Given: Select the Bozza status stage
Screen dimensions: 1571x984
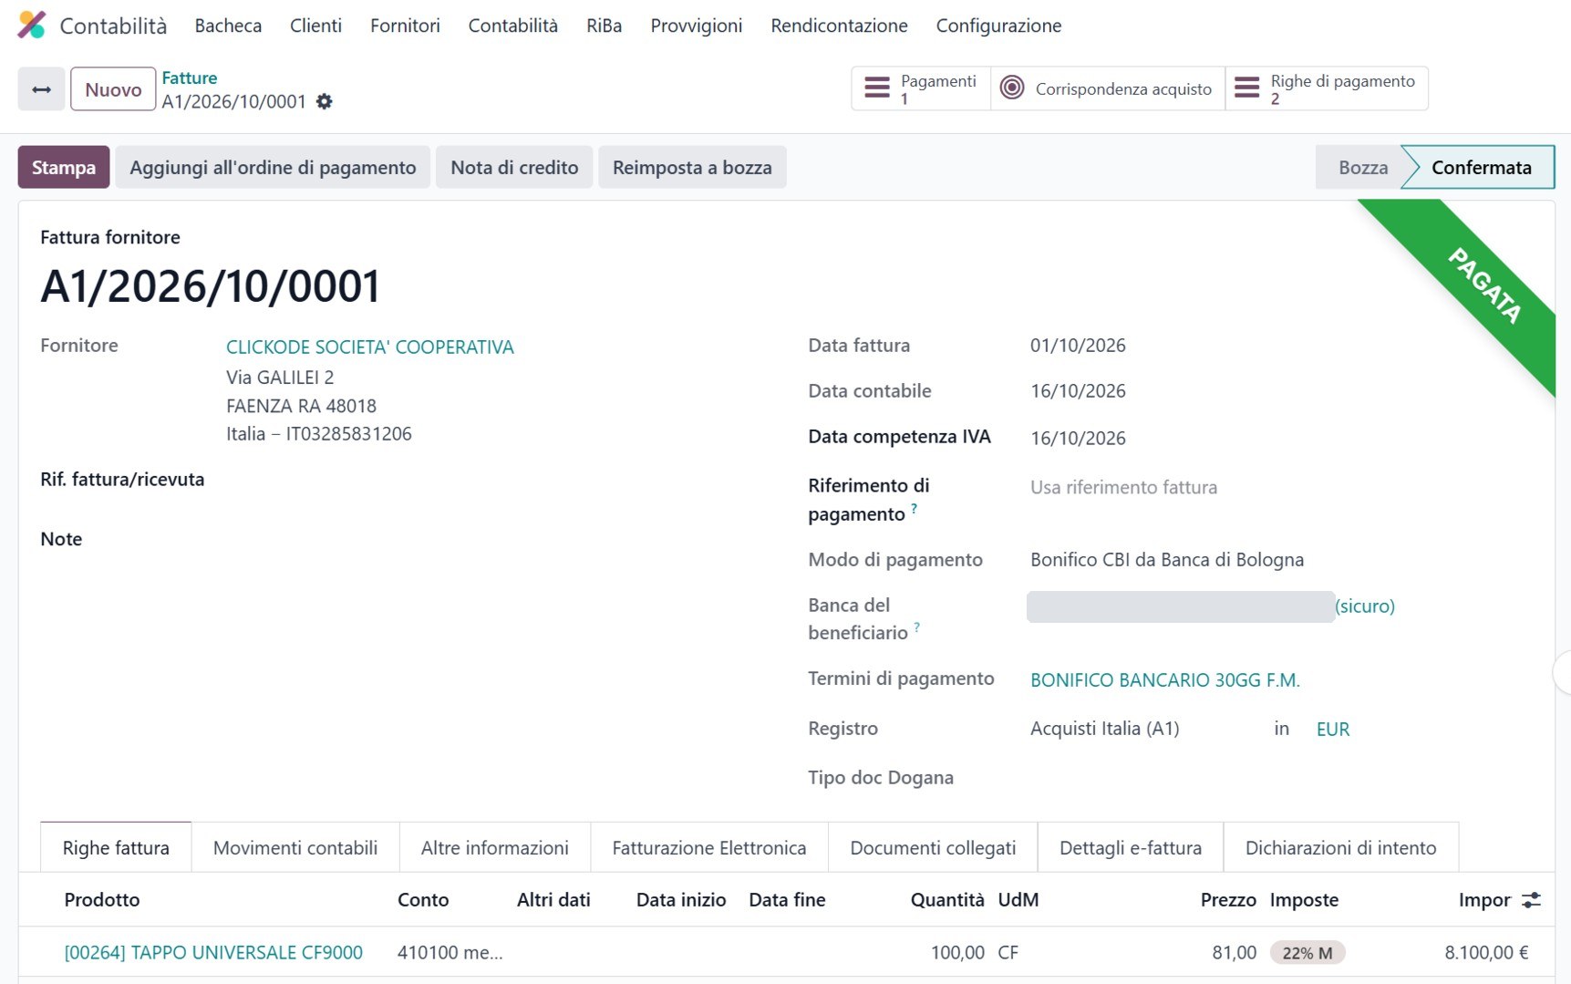Looking at the screenshot, I should click(x=1362, y=167).
